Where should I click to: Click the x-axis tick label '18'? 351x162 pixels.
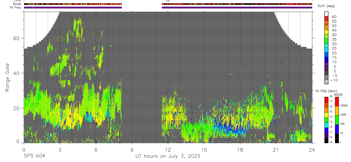point(240,149)
